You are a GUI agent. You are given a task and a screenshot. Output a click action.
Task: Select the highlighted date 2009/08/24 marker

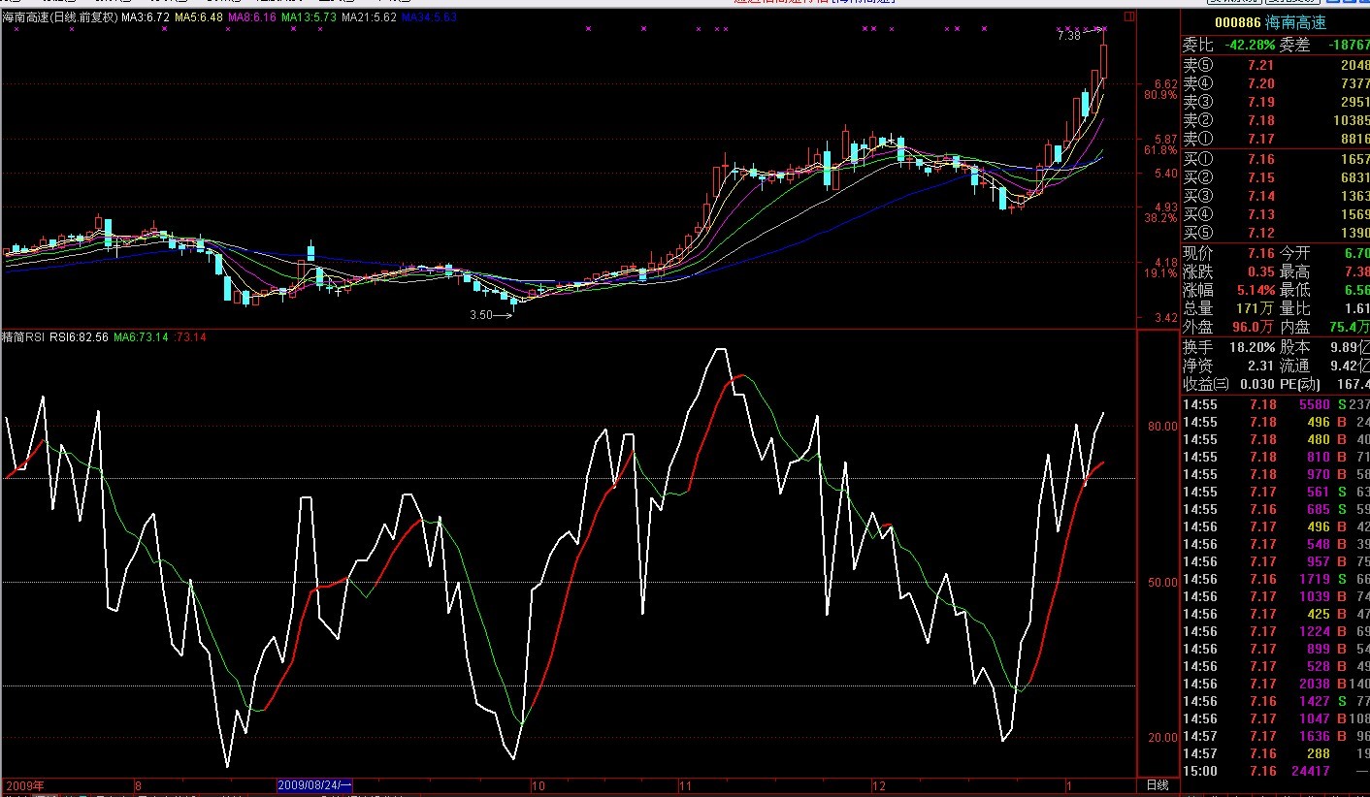(314, 784)
